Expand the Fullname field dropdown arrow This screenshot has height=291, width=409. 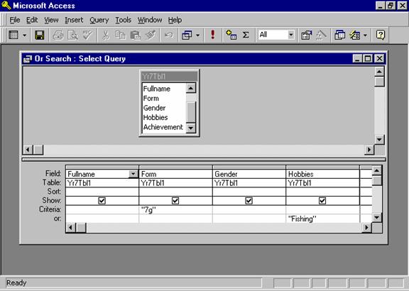(x=133, y=174)
